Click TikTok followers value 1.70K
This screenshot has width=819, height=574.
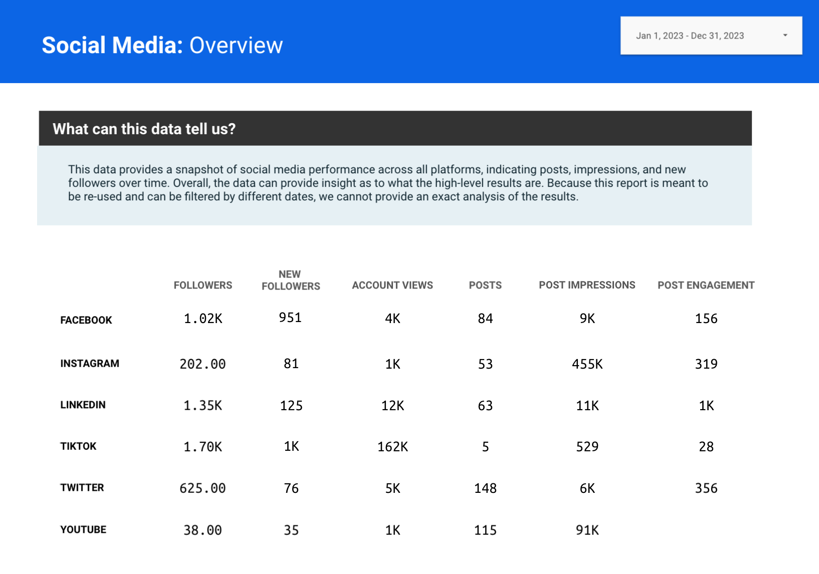tap(202, 447)
